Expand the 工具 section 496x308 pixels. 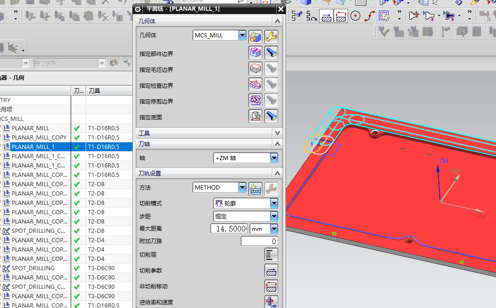point(277,133)
